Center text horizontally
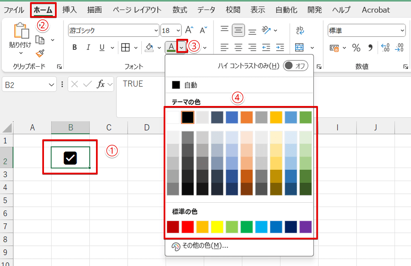 (238, 47)
